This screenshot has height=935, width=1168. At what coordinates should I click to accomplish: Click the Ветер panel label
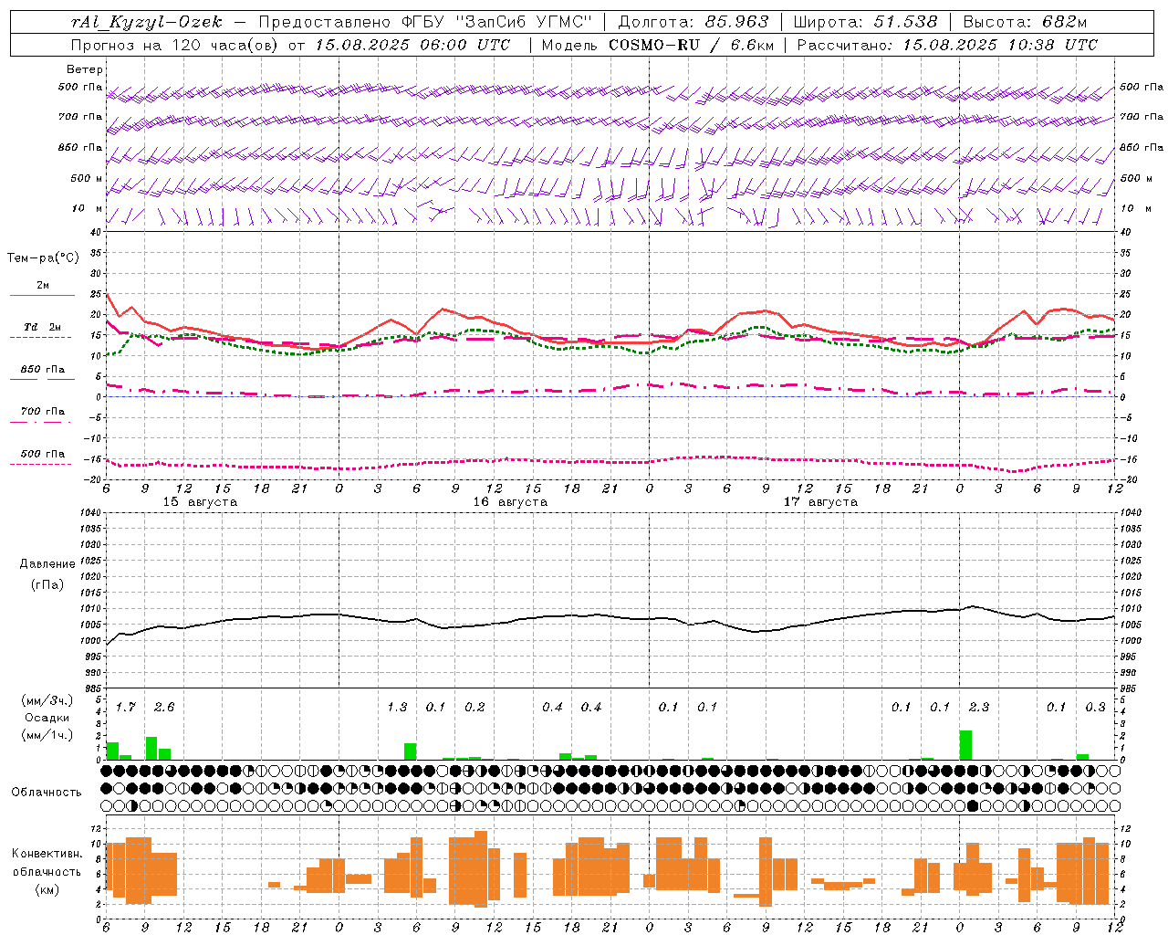point(85,69)
